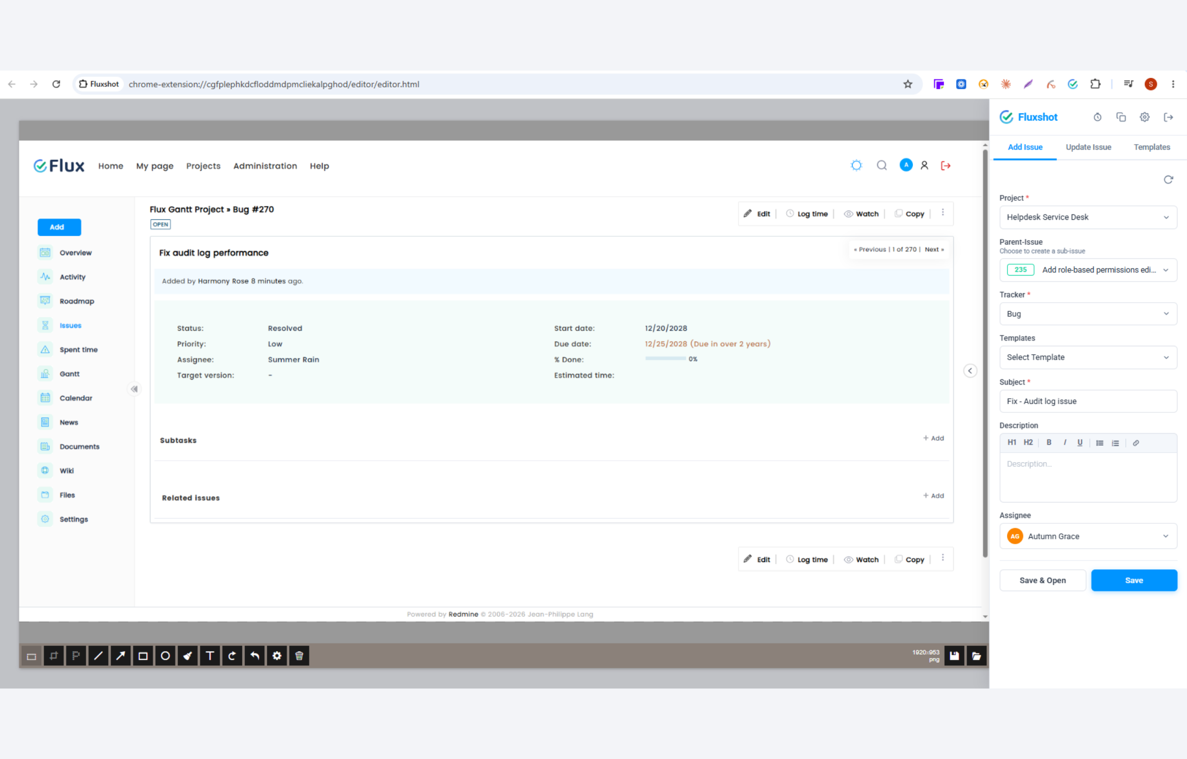Image resolution: width=1187 pixels, height=759 pixels.
Task: Select the line drawing tool
Action: tap(98, 656)
